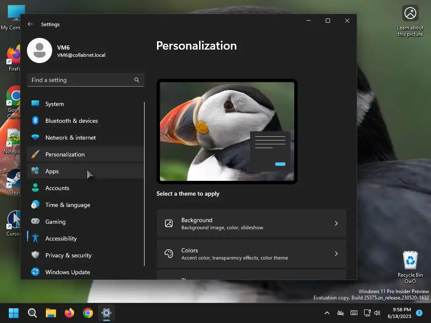Click the network display tray icon

click(x=367, y=313)
